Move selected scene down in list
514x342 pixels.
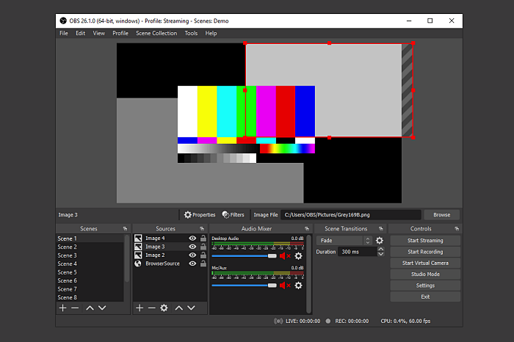(x=102, y=308)
